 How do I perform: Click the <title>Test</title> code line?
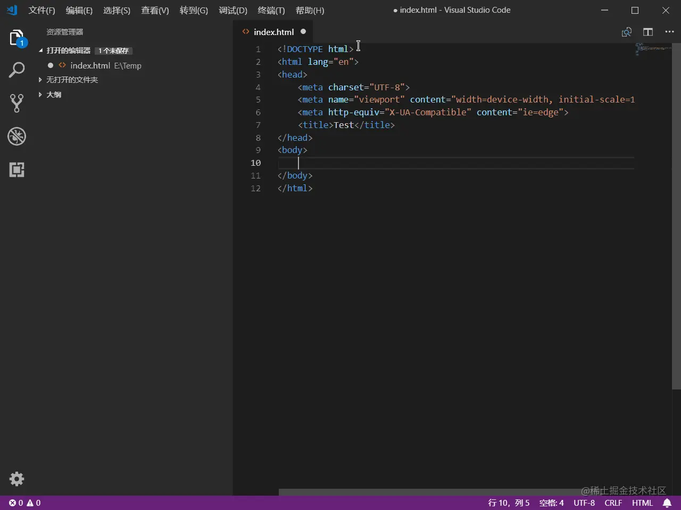(x=346, y=125)
